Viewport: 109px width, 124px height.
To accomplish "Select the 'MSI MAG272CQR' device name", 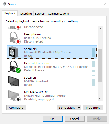I will [36, 92].
